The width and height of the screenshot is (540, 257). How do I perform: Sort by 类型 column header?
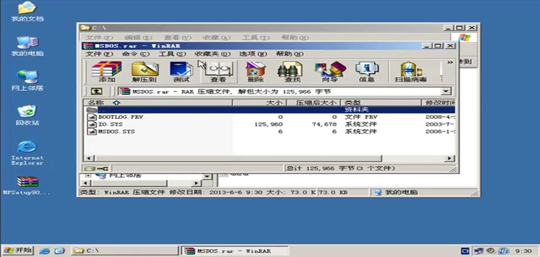coord(381,103)
